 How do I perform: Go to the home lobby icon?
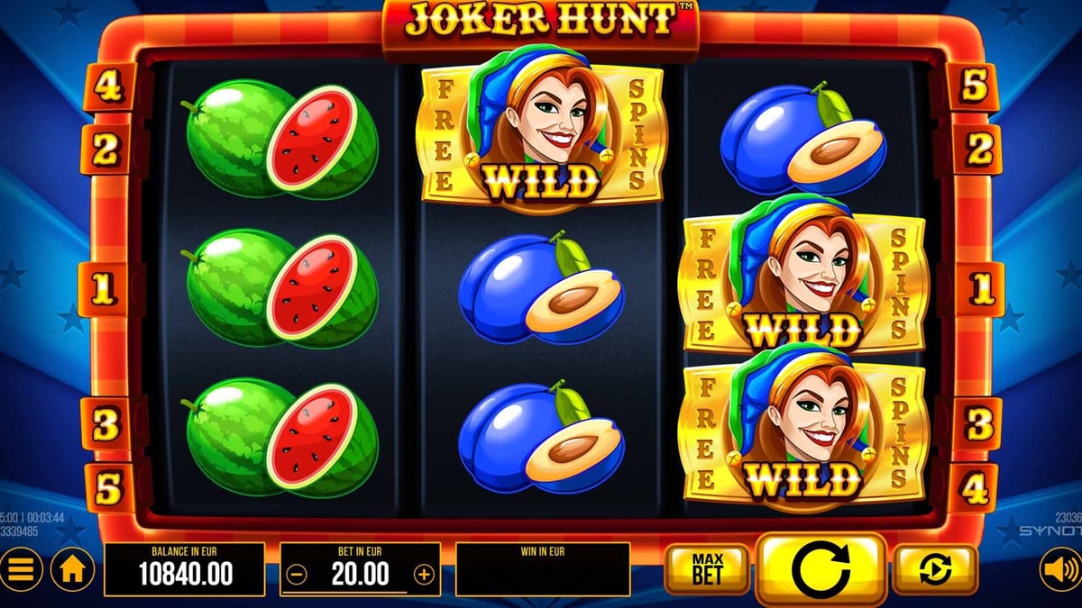(x=72, y=570)
